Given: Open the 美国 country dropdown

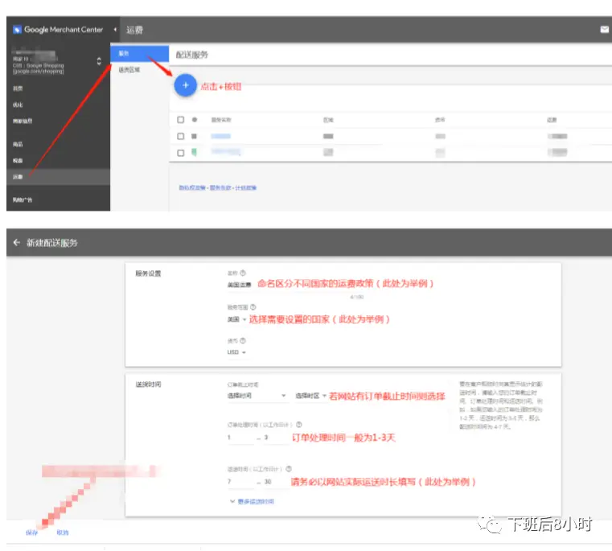Looking at the screenshot, I should pos(236,319).
